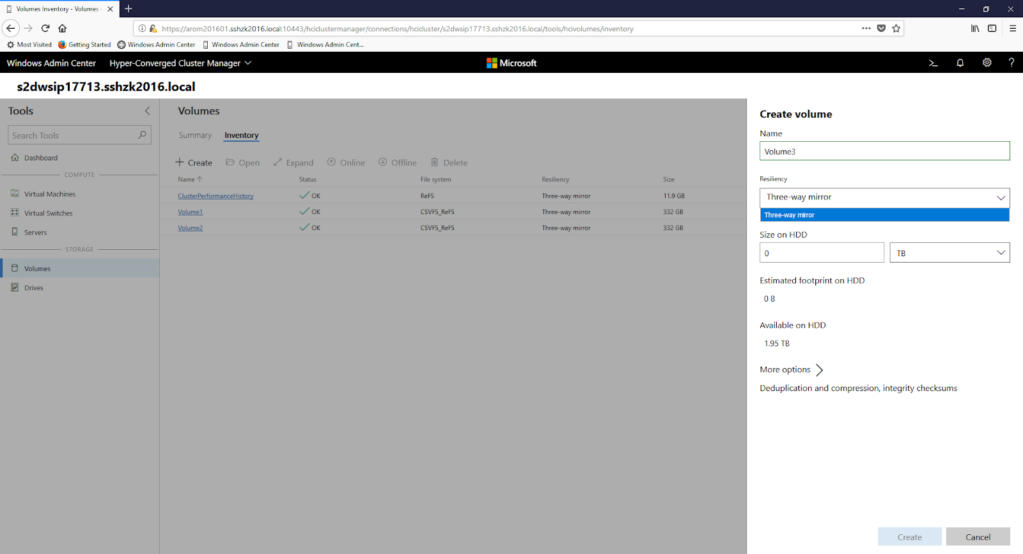Screen dimensions: 1023x554
Task: Click the Servers icon in sidebar
Action: (x=15, y=232)
